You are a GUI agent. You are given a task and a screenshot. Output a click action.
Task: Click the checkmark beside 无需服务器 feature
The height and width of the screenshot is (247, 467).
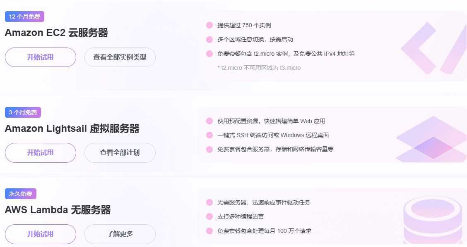[x=209, y=202]
